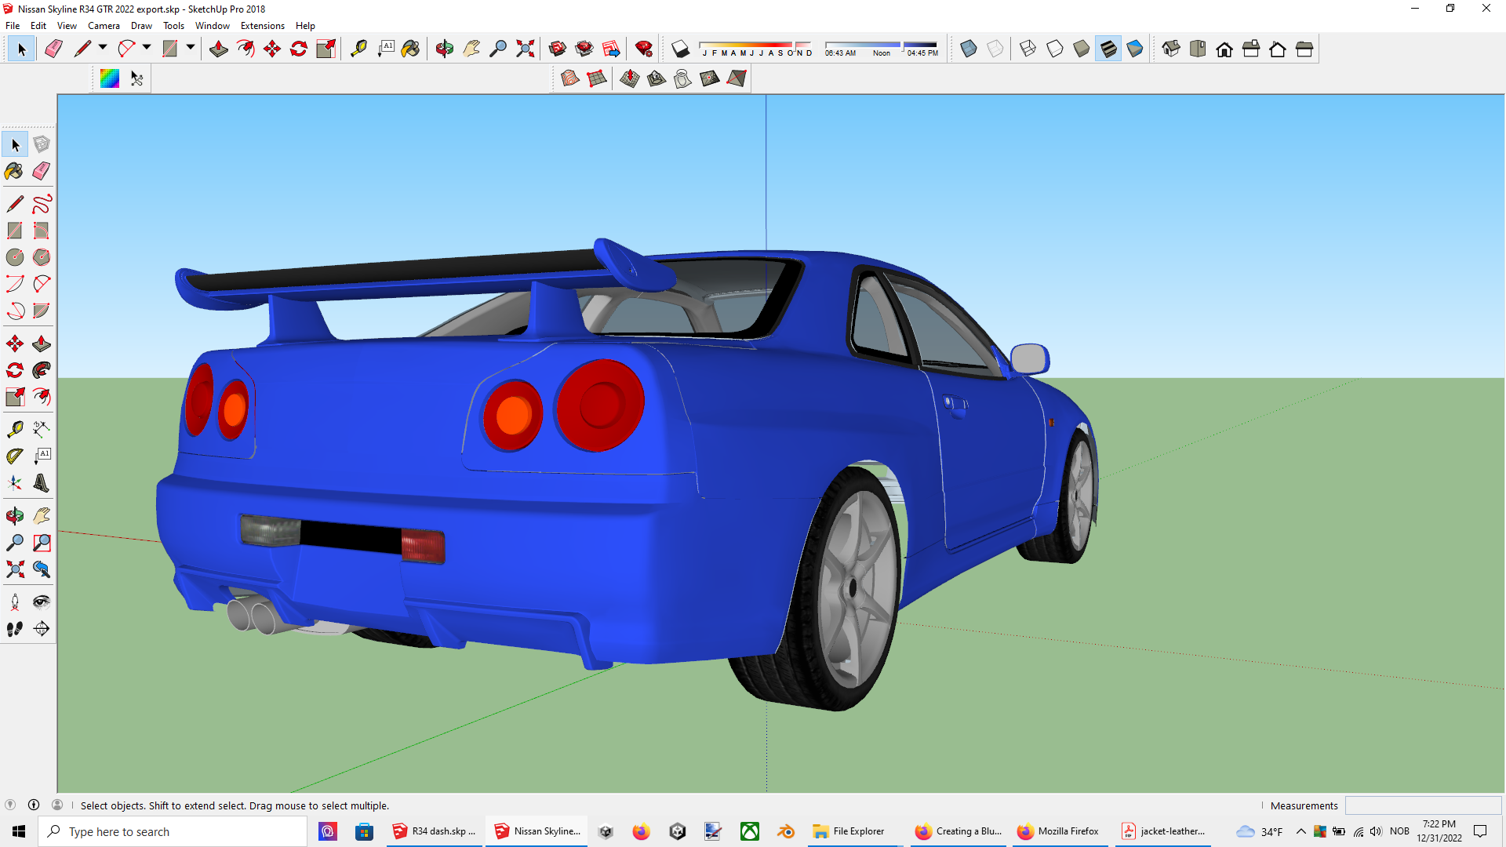Open the Window menu

pos(212,26)
